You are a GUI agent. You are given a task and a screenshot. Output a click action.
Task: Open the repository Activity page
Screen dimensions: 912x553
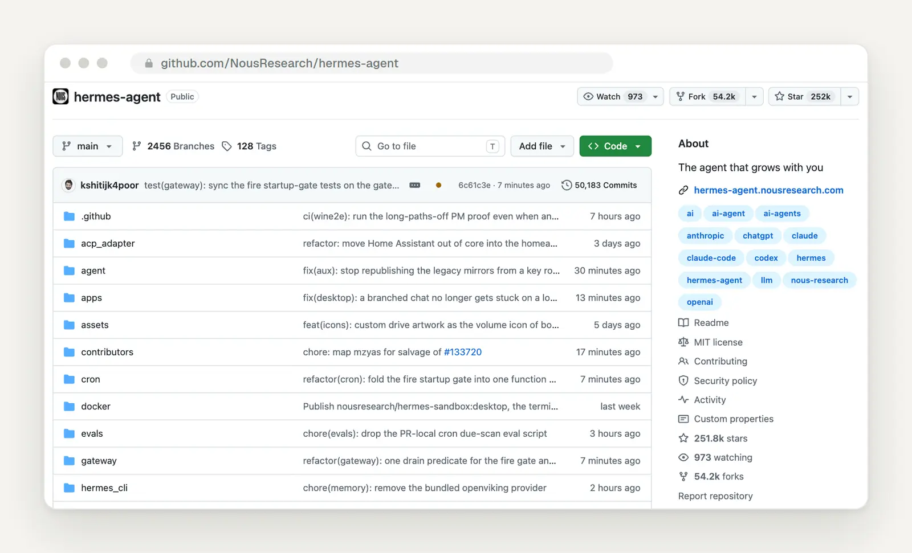pos(702,400)
